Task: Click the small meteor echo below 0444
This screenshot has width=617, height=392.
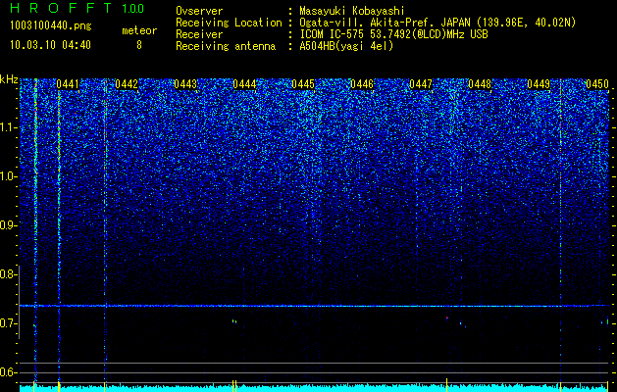Action: [x=234, y=321]
